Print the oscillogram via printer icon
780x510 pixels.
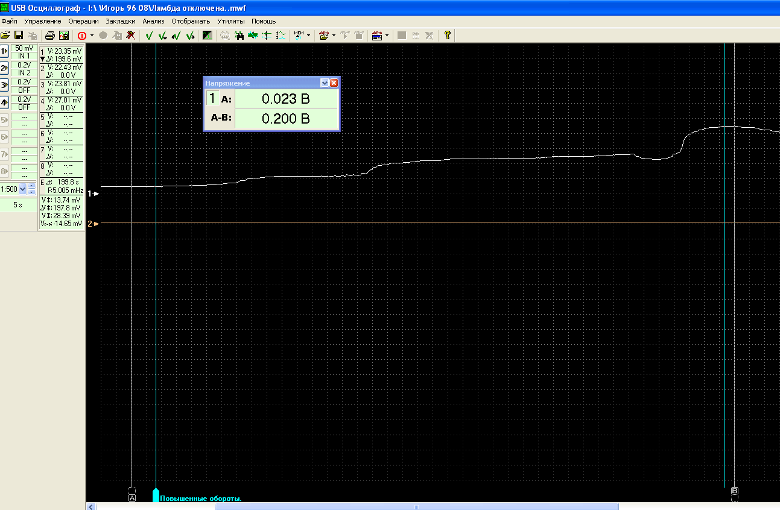coord(50,36)
